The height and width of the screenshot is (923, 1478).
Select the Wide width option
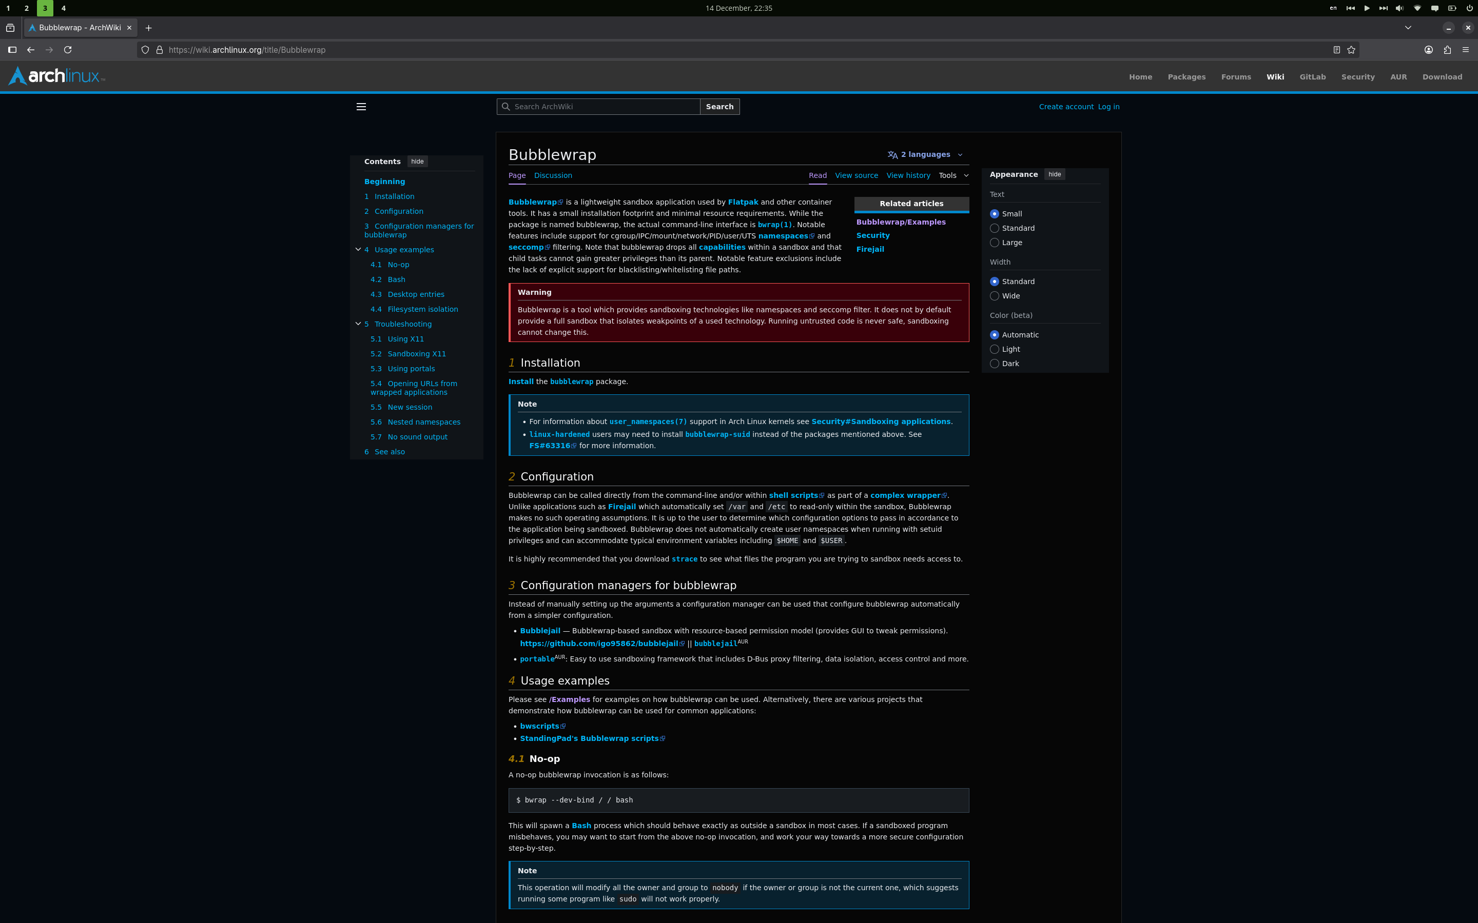coord(994,296)
